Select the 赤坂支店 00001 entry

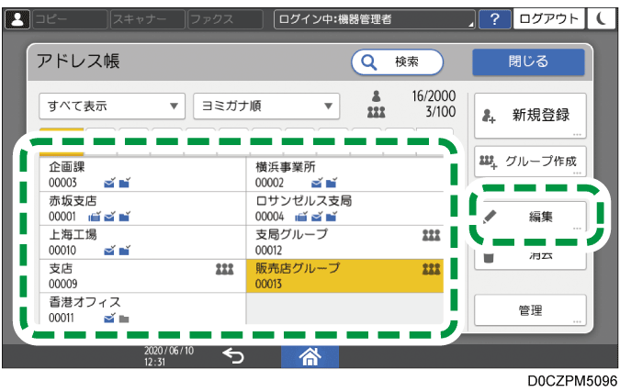(x=142, y=208)
